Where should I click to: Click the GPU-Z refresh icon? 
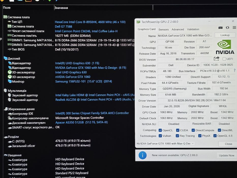pos(227,27)
